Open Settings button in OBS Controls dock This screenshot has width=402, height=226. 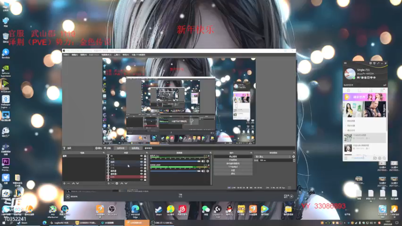coord(233,170)
